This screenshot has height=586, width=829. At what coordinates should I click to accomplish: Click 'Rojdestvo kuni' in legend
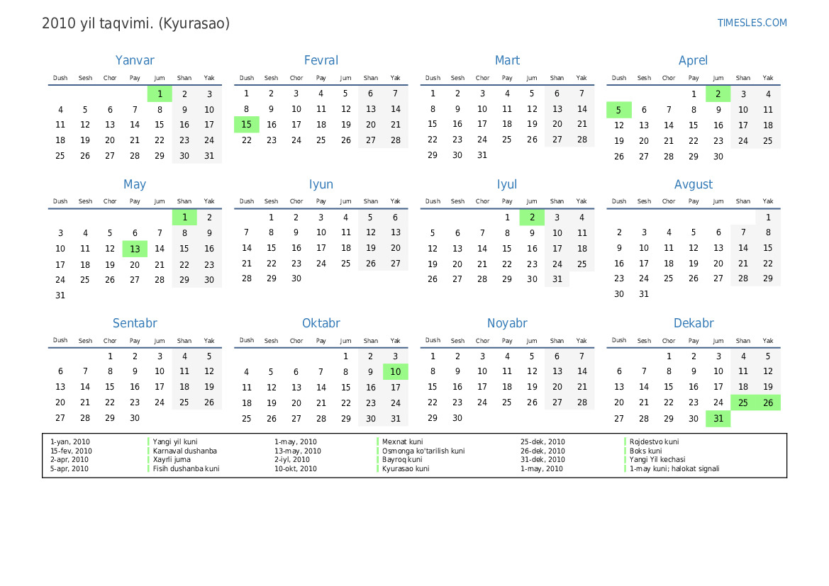tap(654, 441)
